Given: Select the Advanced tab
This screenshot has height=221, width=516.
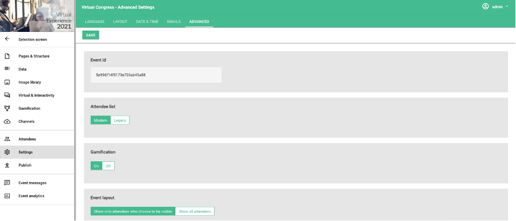Looking at the screenshot, I should (x=199, y=22).
